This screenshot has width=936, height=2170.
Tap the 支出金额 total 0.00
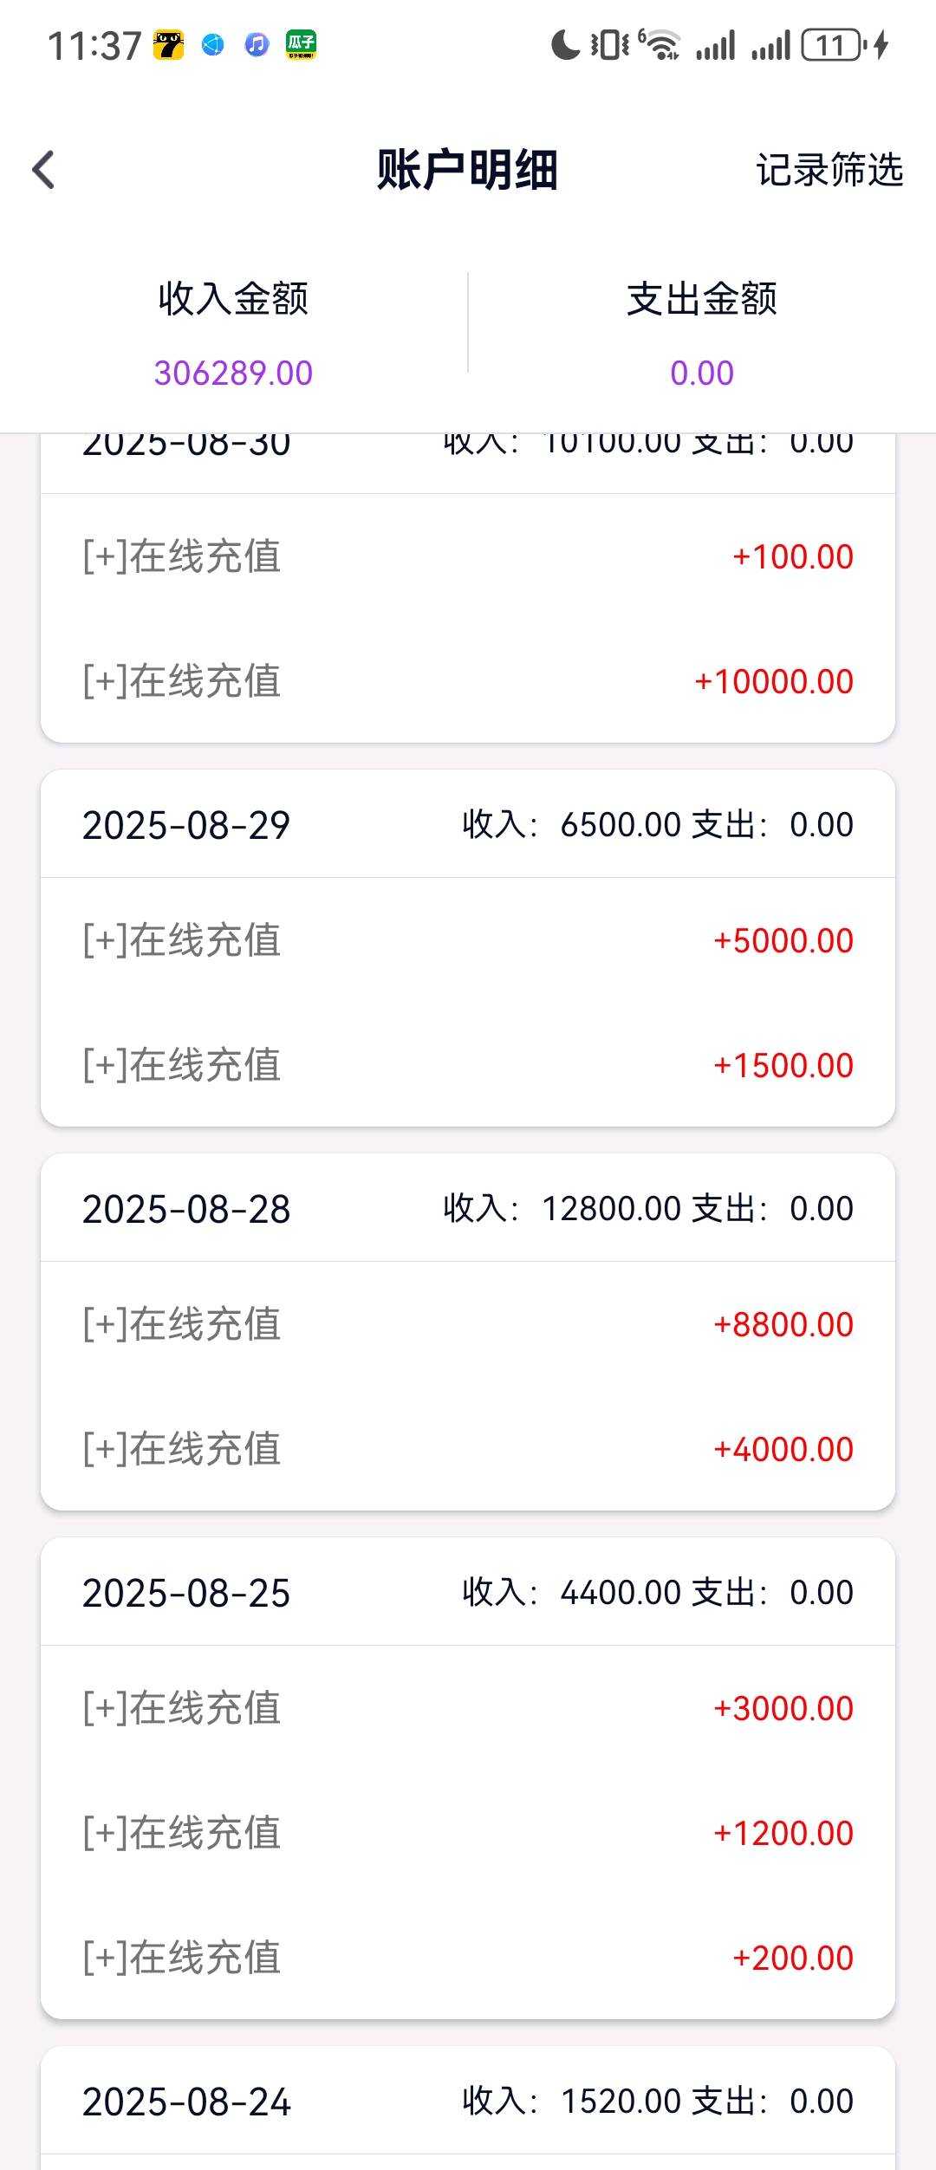pyautogui.click(x=701, y=374)
